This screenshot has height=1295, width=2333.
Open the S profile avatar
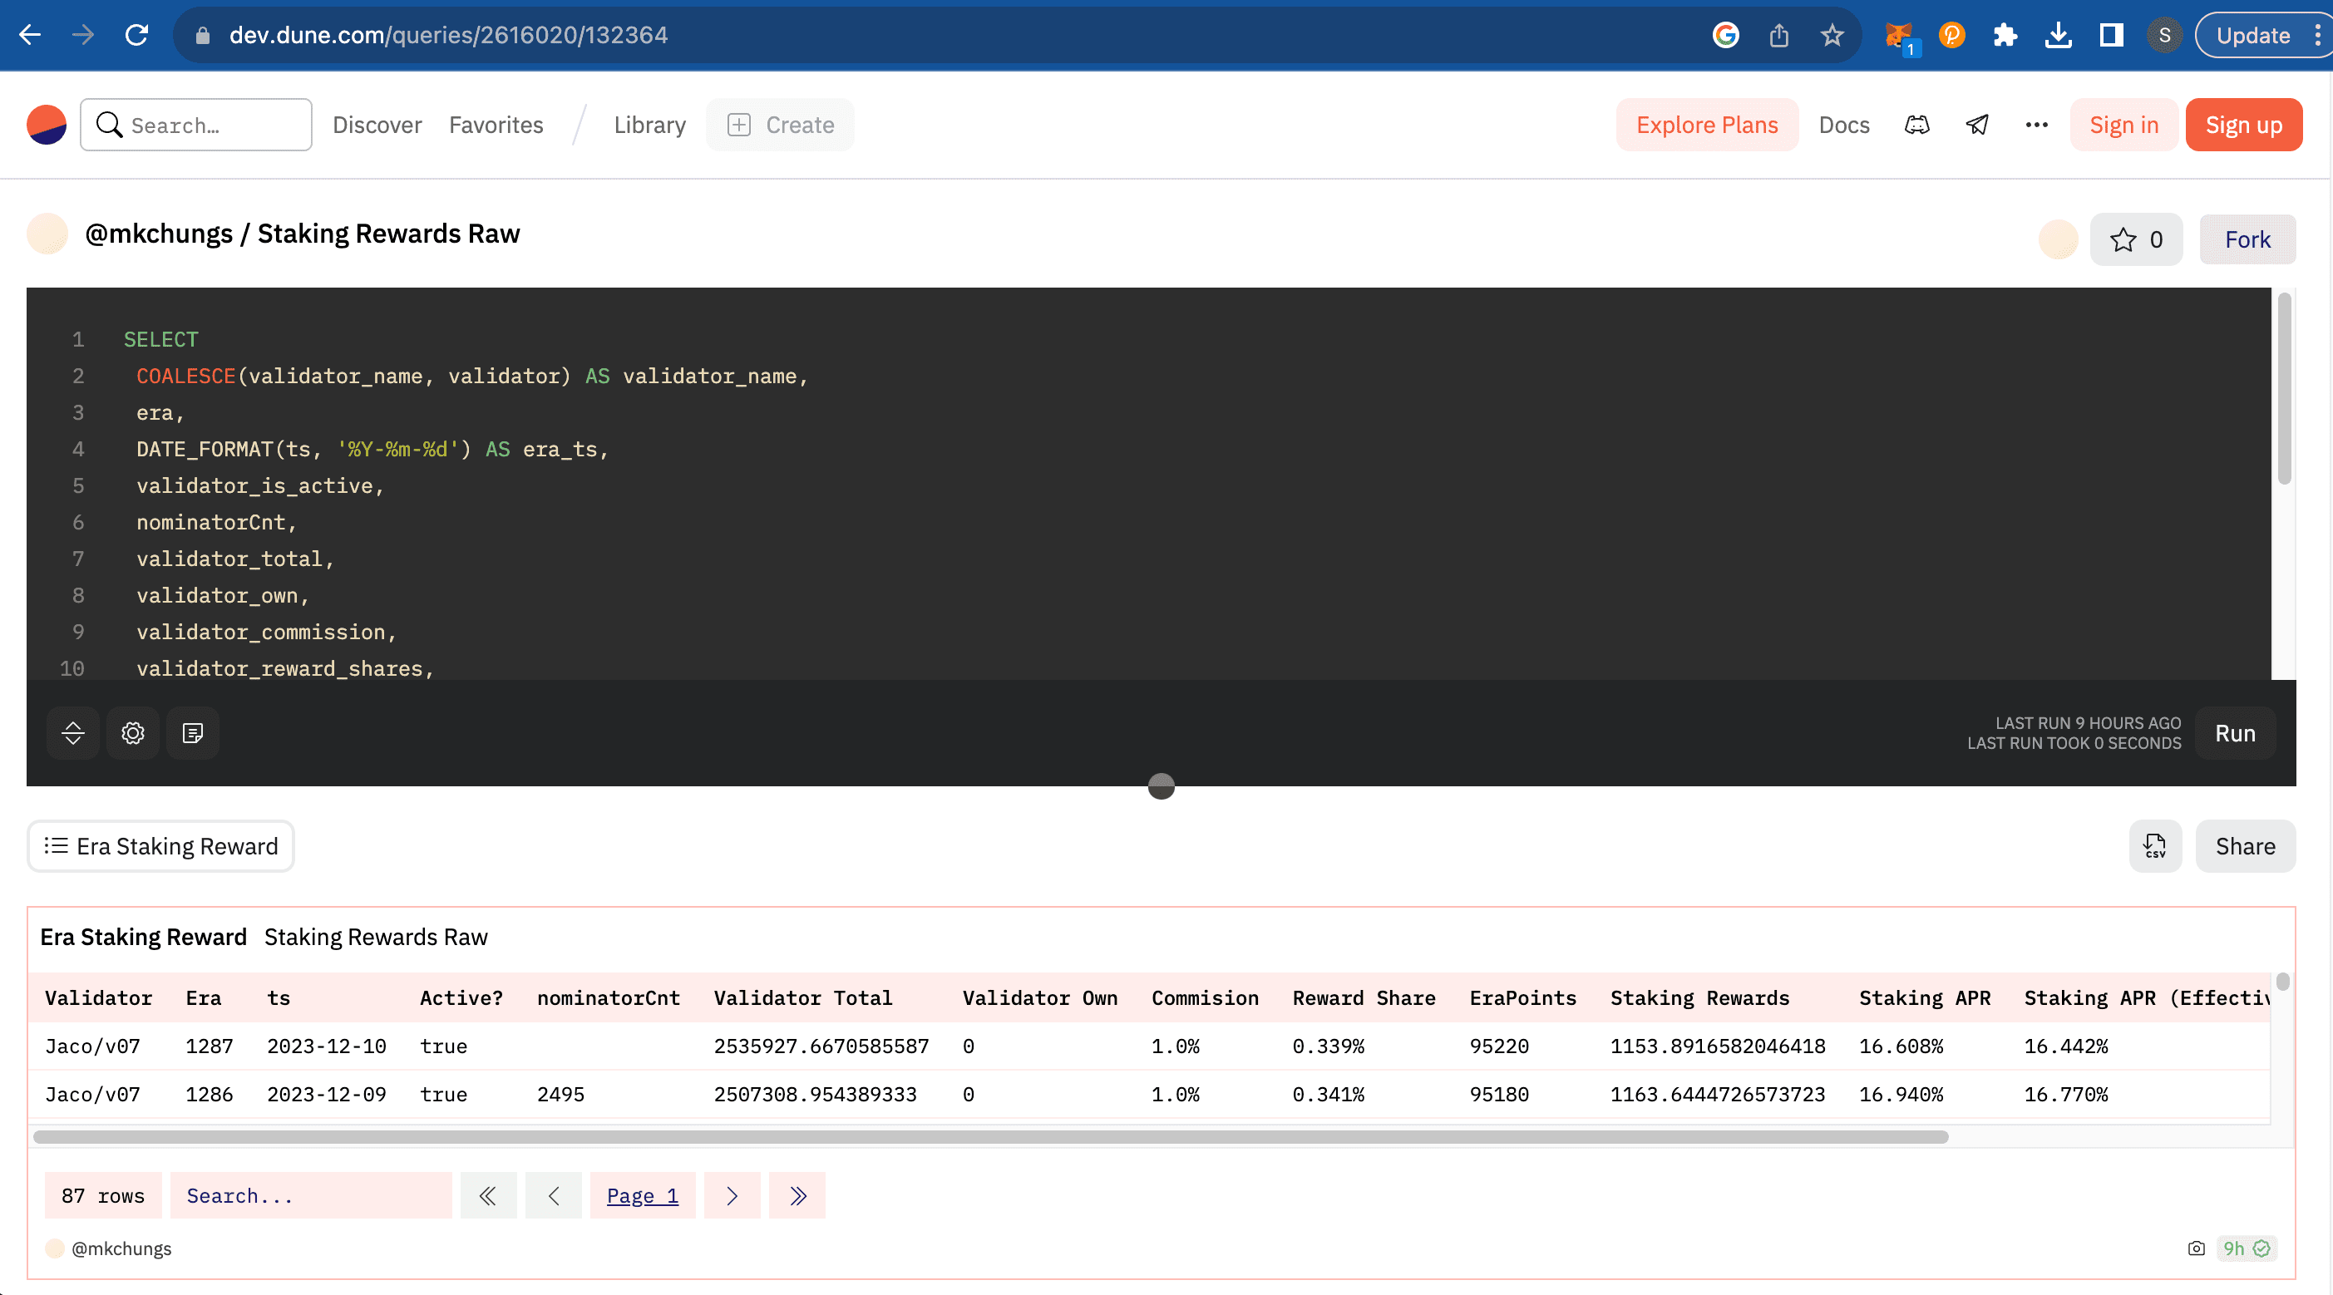(x=2164, y=34)
